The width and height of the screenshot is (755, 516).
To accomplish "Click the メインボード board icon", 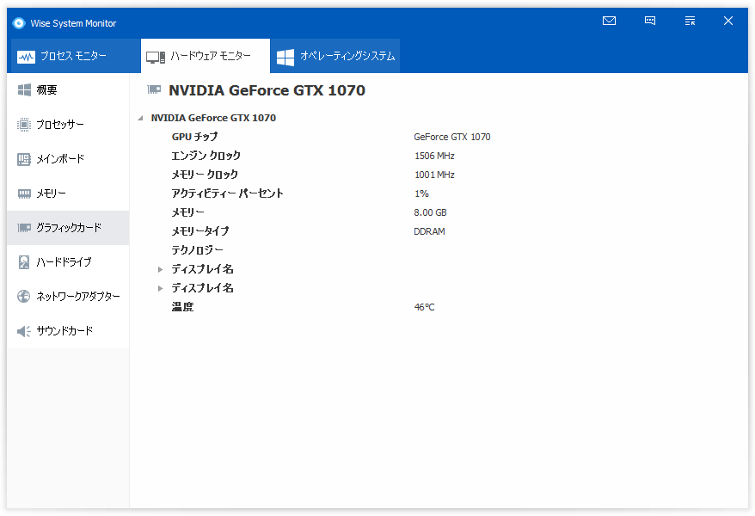I will tap(23, 159).
